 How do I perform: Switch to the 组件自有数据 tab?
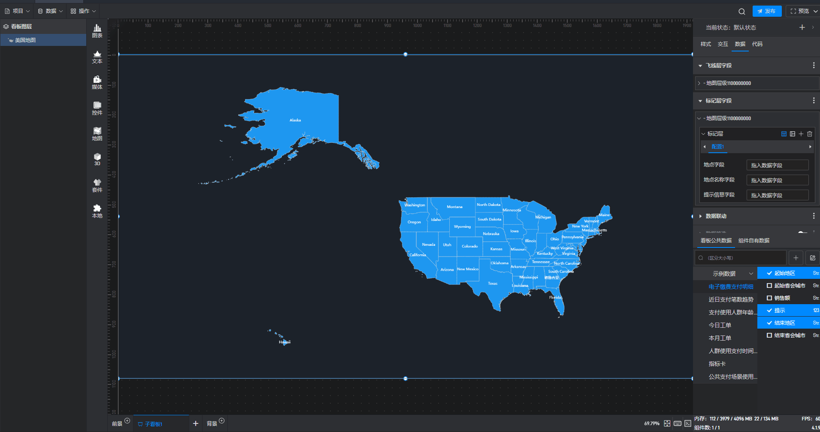[754, 241]
